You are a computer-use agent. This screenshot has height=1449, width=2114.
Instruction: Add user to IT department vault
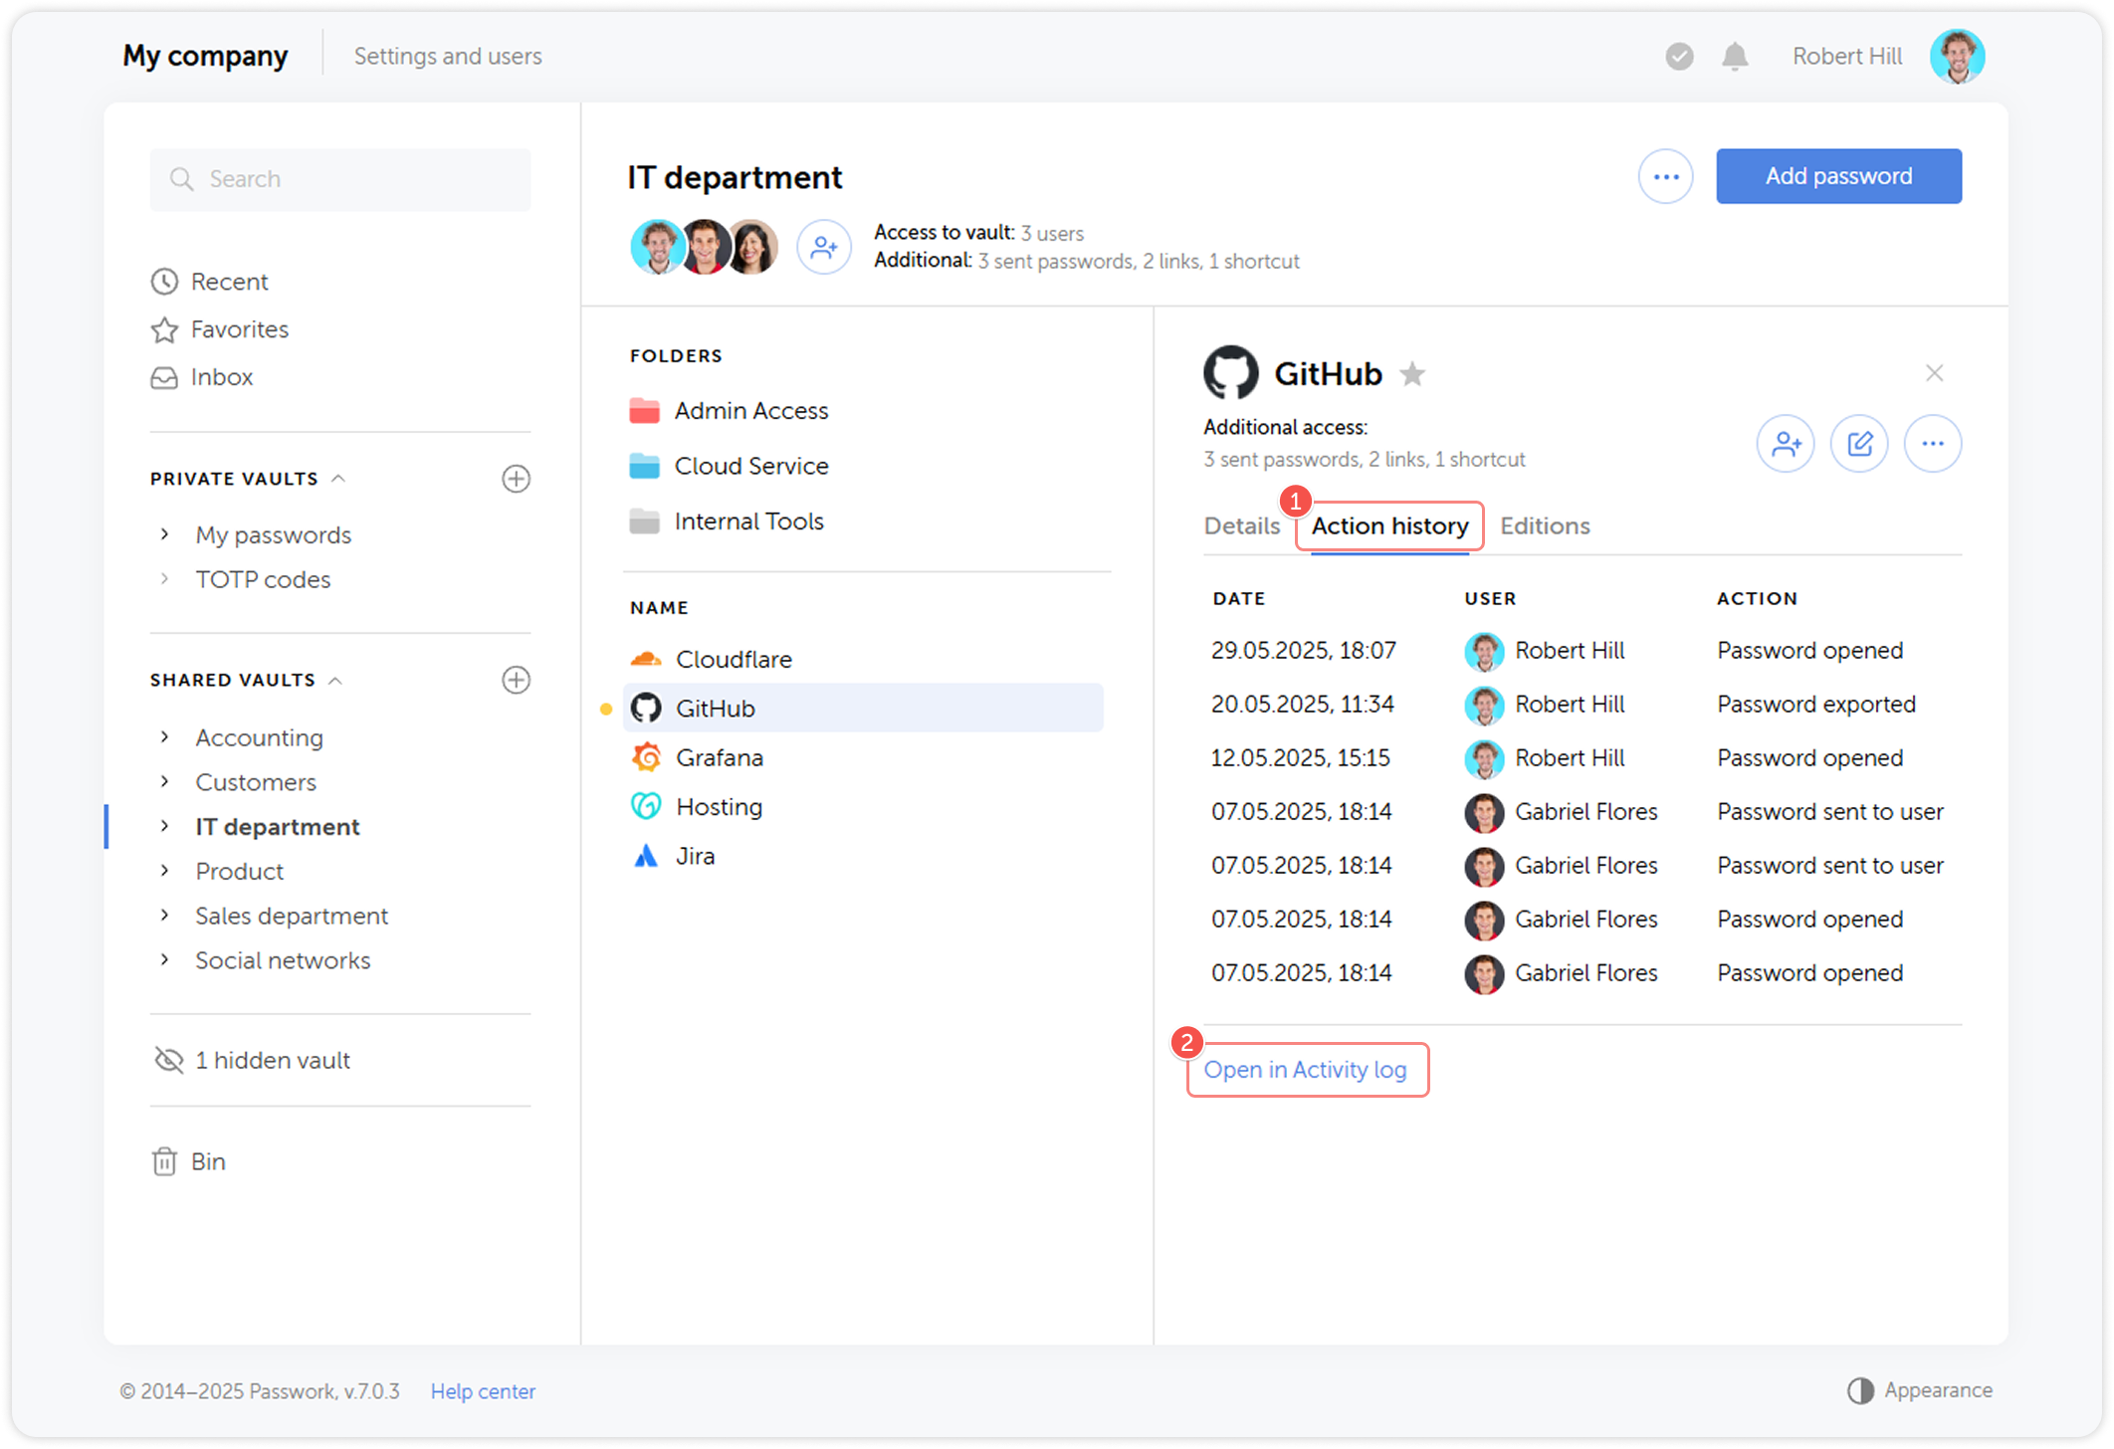click(x=823, y=247)
